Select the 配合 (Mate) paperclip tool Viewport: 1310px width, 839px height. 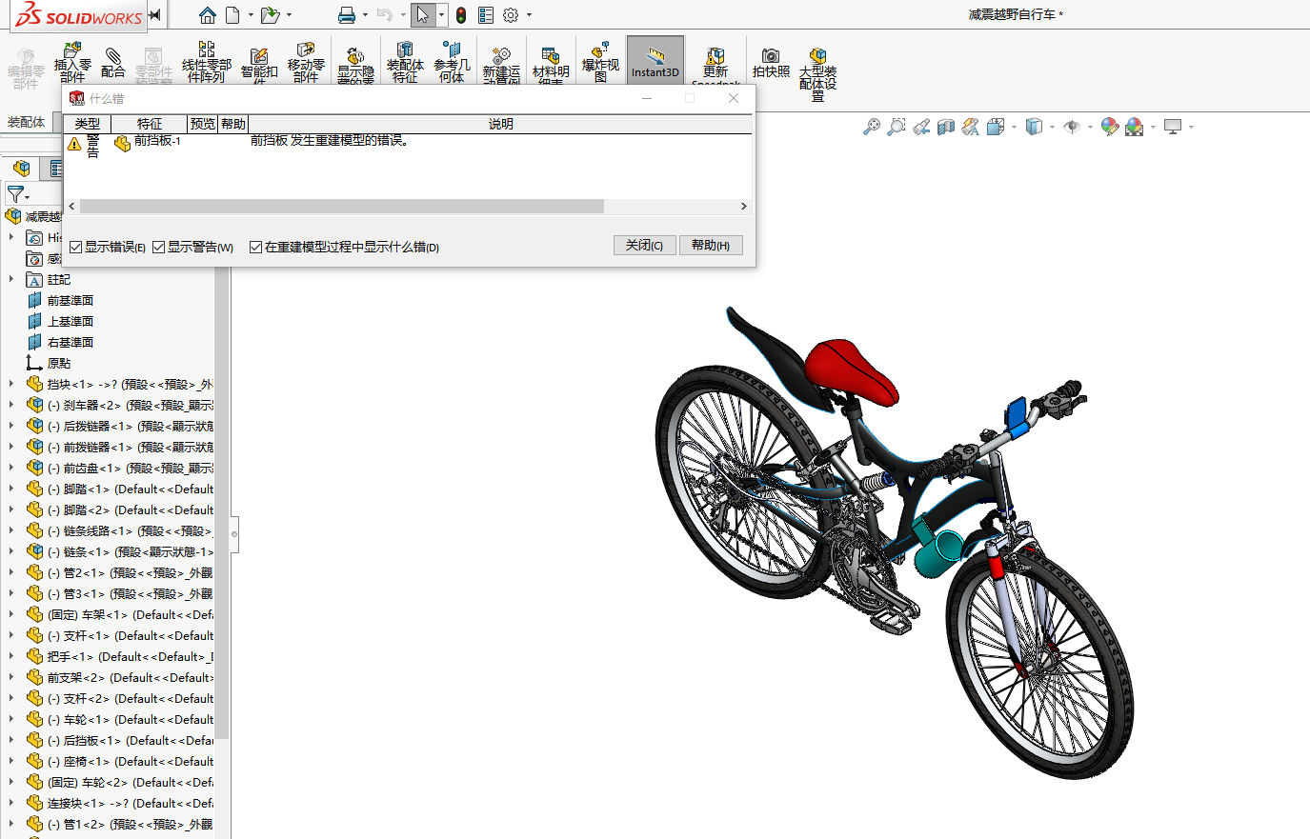coord(112,63)
